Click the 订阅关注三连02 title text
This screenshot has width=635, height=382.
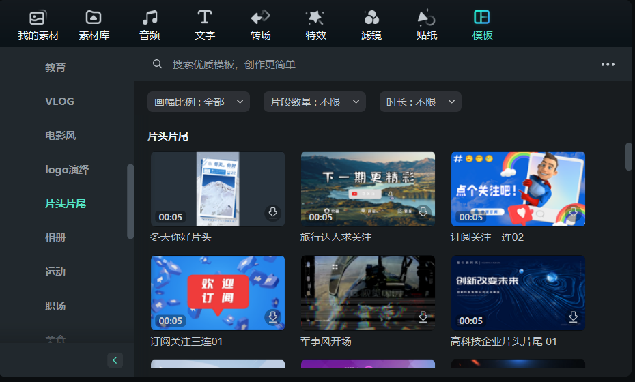click(x=487, y=237)
